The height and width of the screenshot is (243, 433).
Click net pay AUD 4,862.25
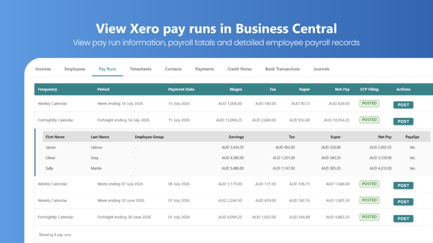click(337, 217)
